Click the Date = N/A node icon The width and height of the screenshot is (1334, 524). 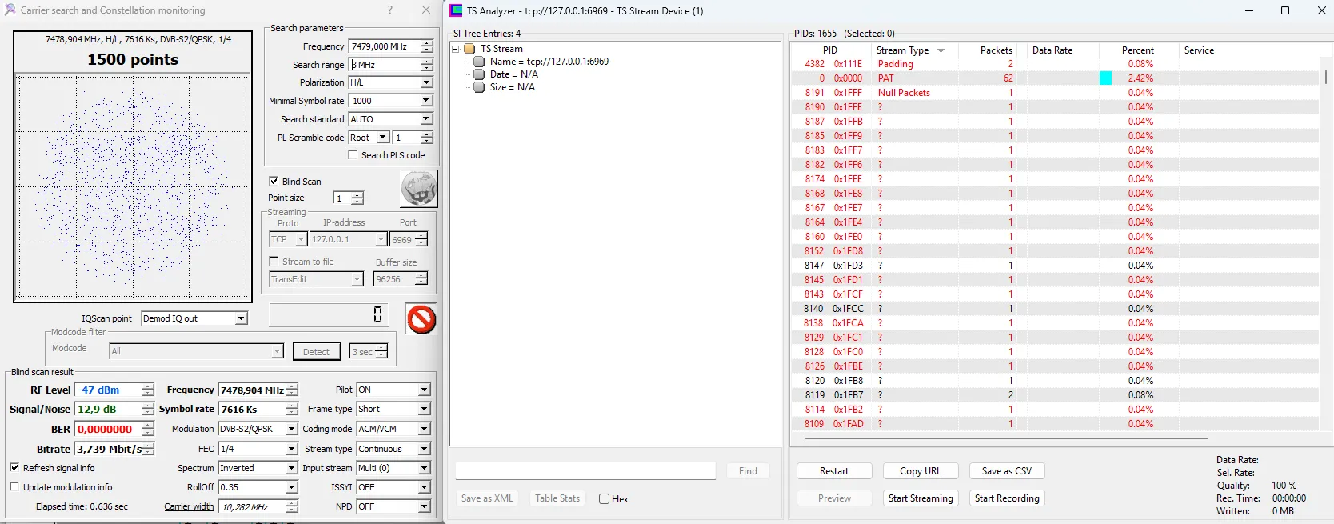[479, 74]
